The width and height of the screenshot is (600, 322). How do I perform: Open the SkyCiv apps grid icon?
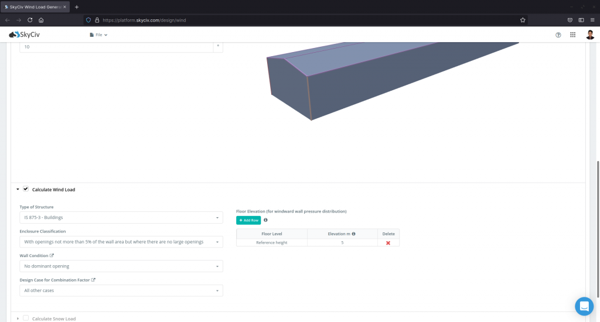point(572,35)
